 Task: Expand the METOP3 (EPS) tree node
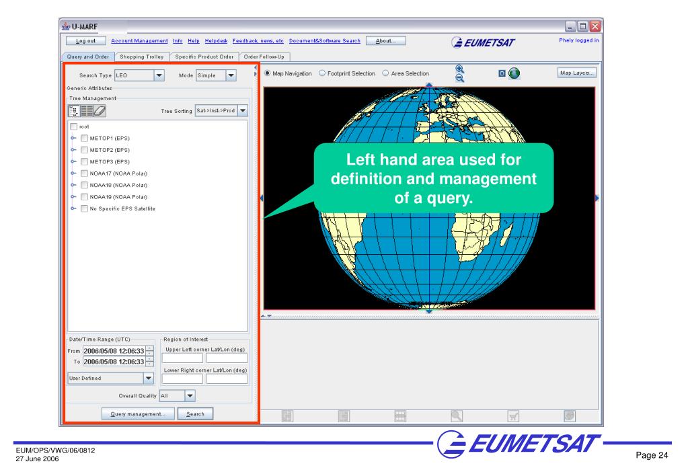(73, 161)
